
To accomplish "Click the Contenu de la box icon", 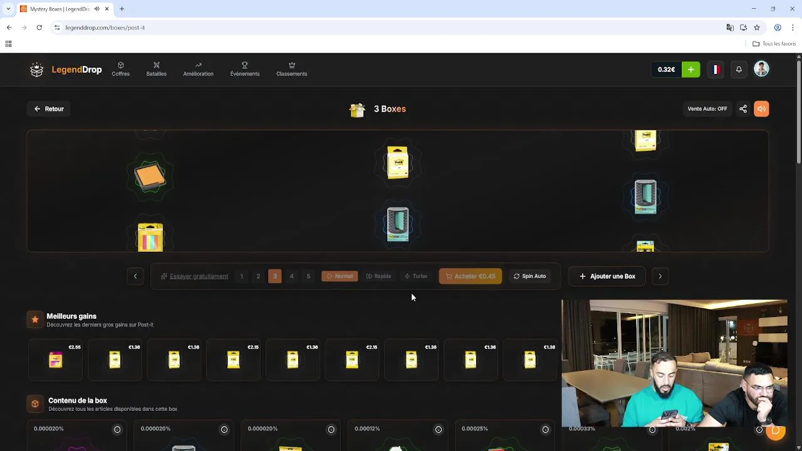I will point(35,404).
